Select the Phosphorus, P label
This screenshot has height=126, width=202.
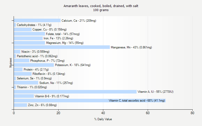click(47, 61)
